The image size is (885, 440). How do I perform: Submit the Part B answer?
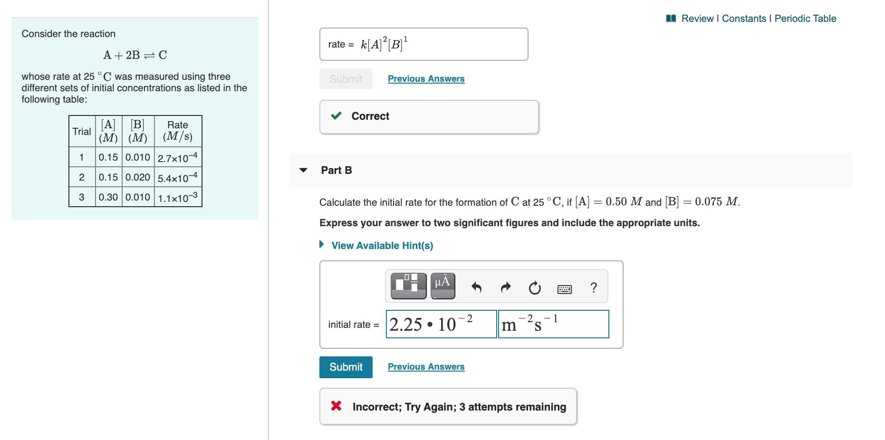[x=346, y=366]
